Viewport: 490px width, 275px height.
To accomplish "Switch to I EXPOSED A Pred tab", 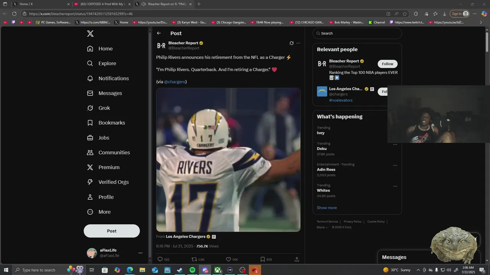I will click(x=102, y=4).
